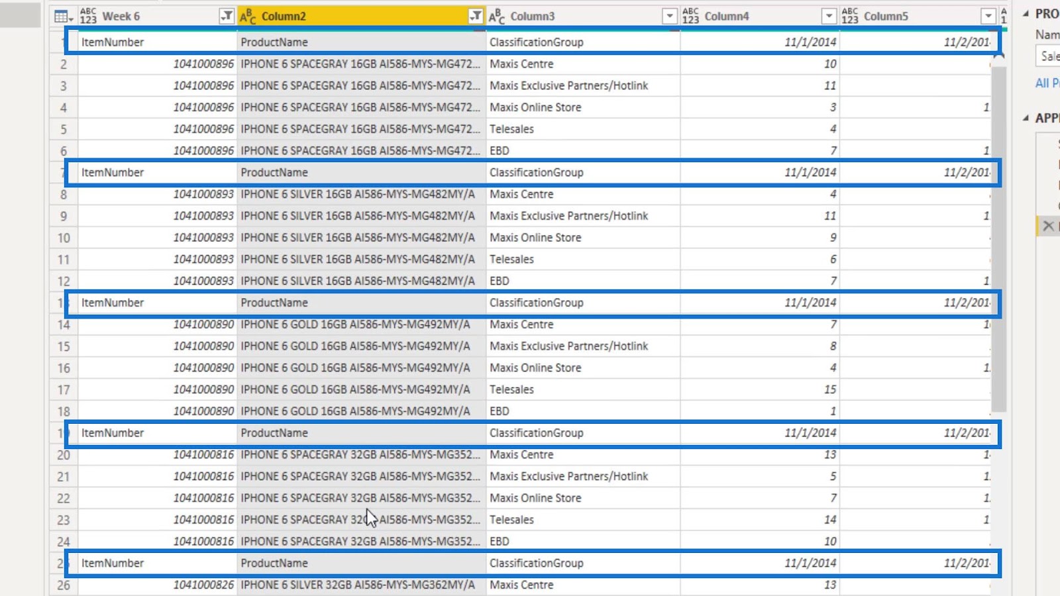Open the Week 6 column filter dropdown
This screenshot has width=1060, height=596.
coord(226,17)
